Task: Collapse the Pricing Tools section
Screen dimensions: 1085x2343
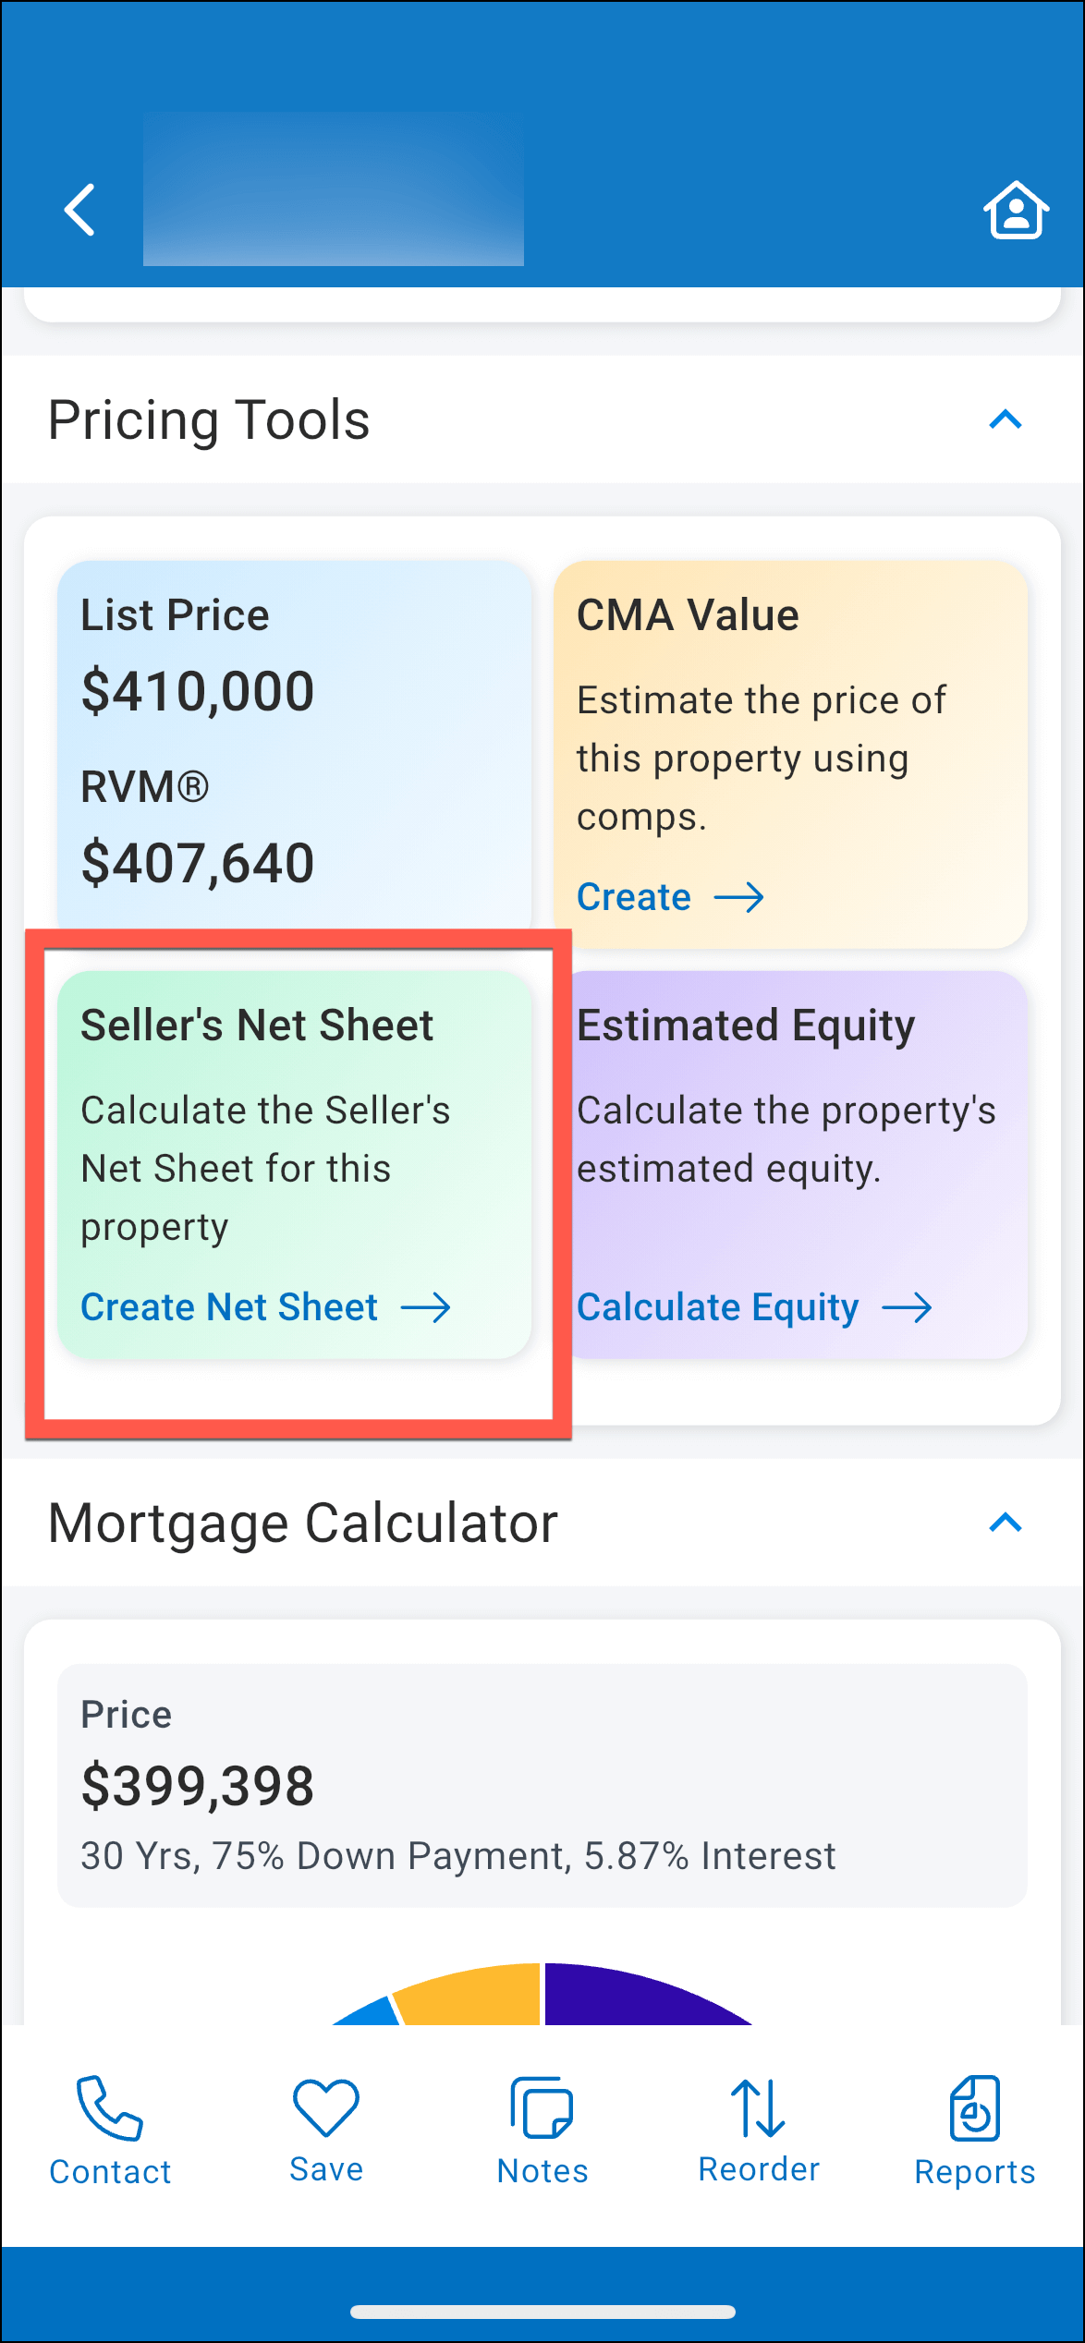Action: [1006, 420]
